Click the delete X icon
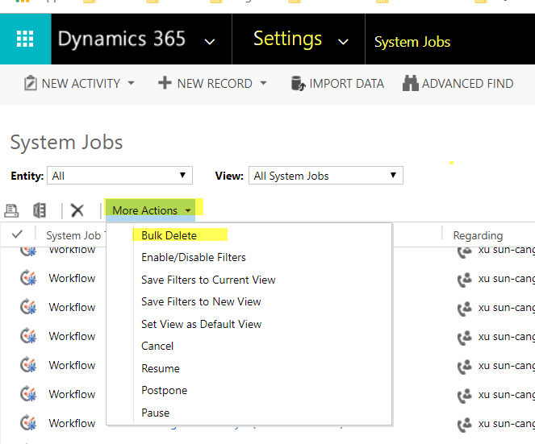 point(77,210)
